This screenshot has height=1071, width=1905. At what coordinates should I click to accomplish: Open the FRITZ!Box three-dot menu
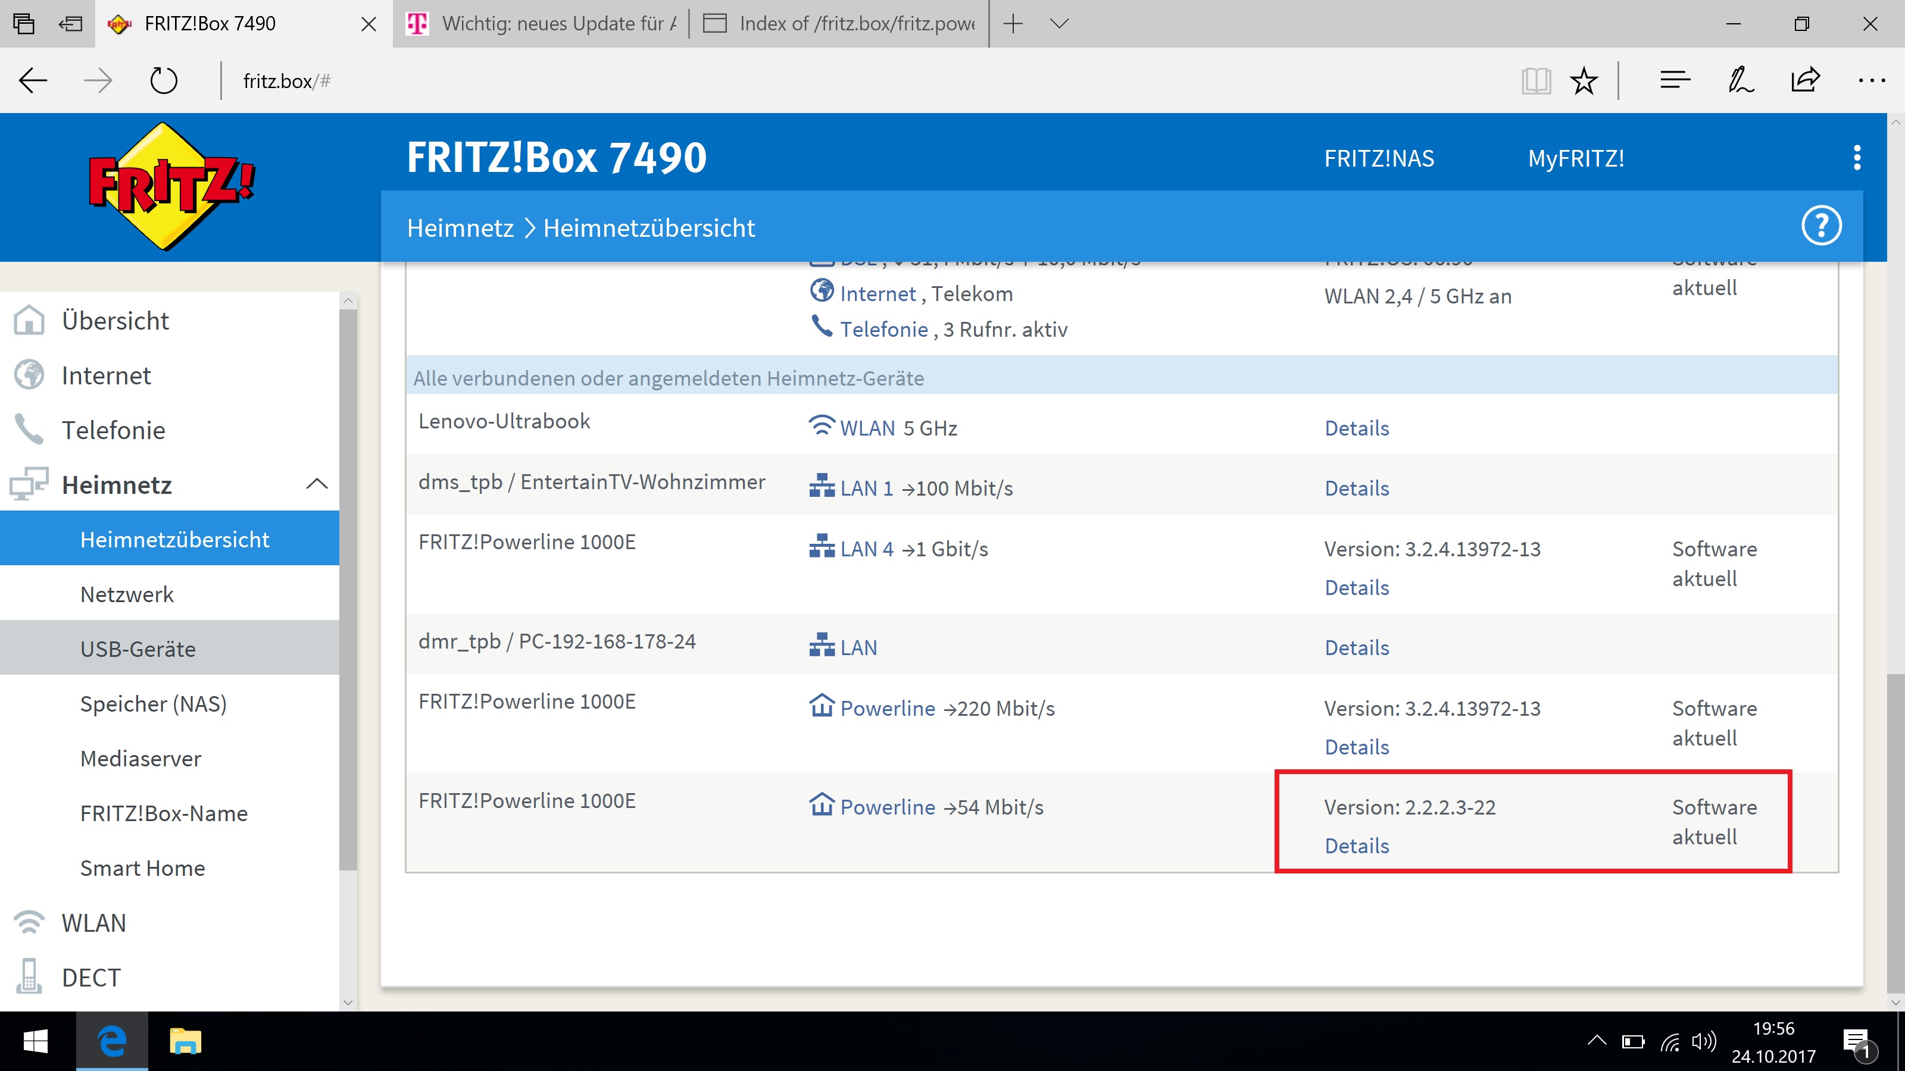pos(1857,158)
